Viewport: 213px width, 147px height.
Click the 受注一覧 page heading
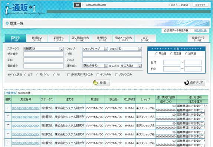pos(16,23)
